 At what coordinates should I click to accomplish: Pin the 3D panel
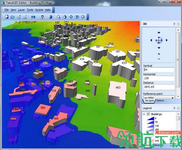point(174,24)
